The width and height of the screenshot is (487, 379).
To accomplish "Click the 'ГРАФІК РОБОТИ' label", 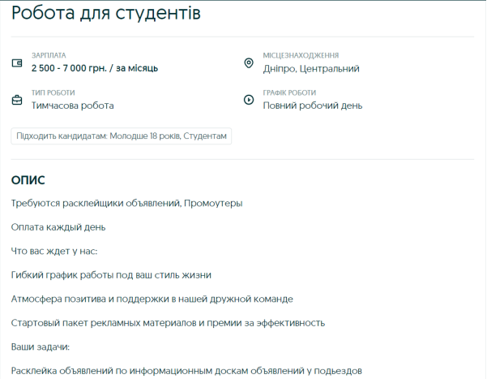I will pyautogui.click(x=289, y=93).
